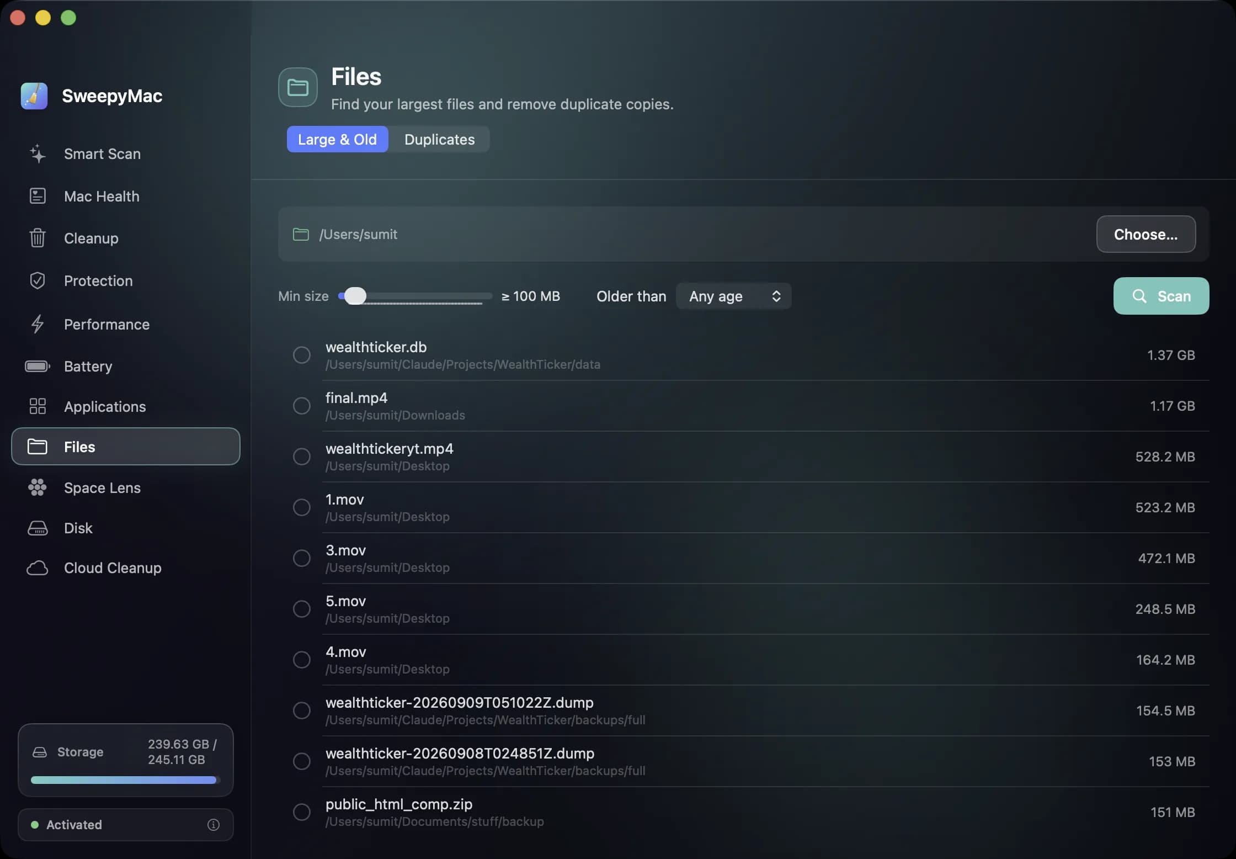
Task: Click the 1.37 GB size value
Action: pos(1171,355)
